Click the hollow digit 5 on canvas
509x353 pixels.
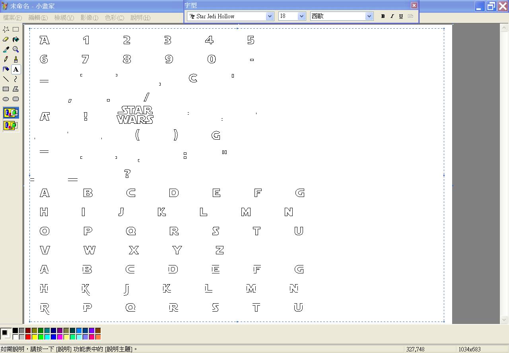[251, 40]
